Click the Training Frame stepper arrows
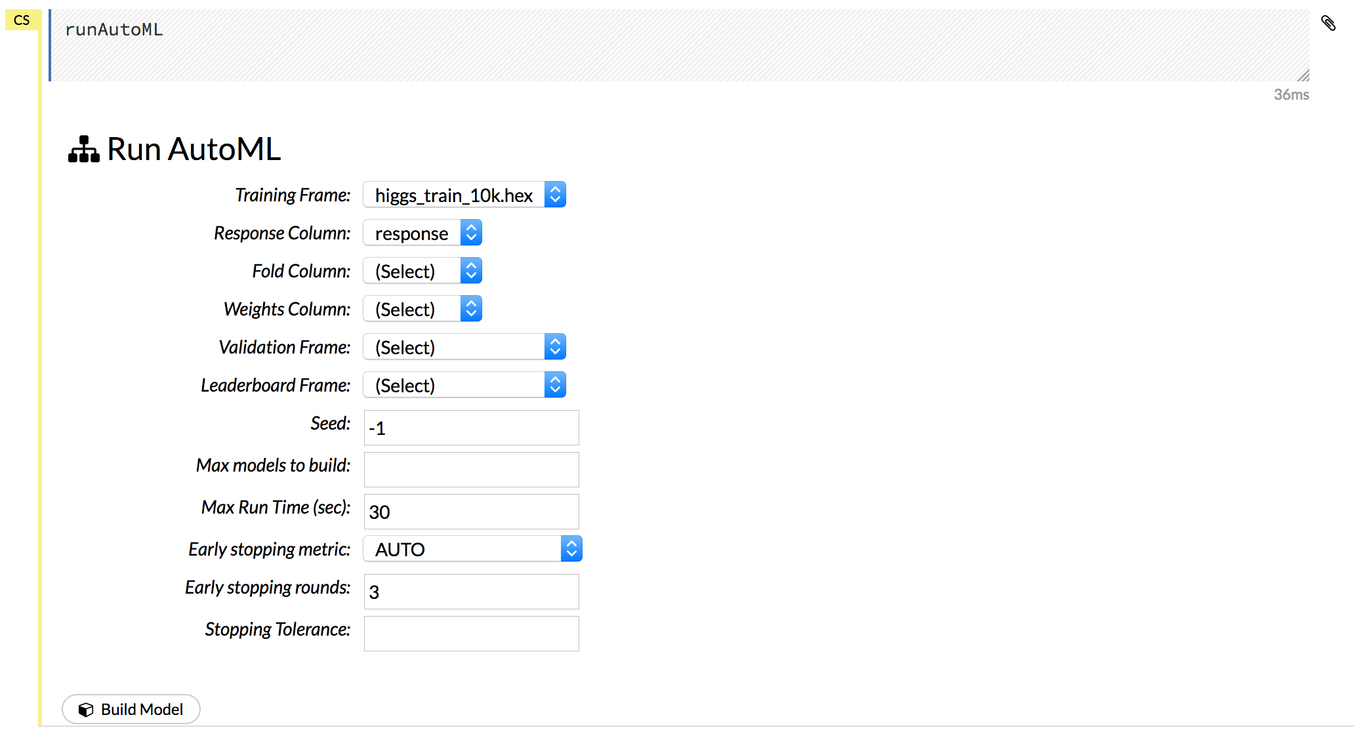Image resolution: width=1354 pixels, height=736 pixels. tap(555, 194)
